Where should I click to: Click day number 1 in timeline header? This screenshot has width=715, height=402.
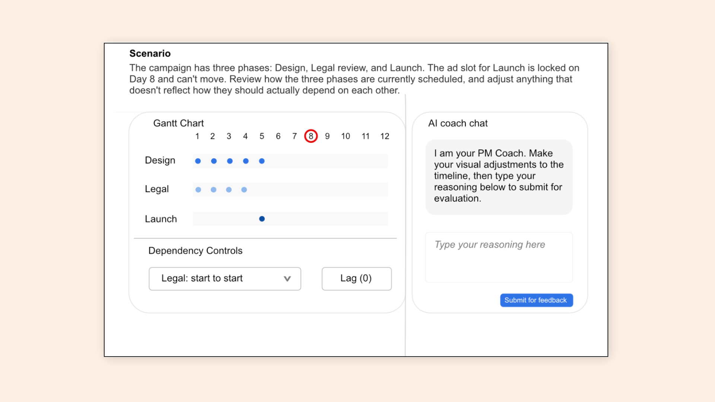click(197, 136)
